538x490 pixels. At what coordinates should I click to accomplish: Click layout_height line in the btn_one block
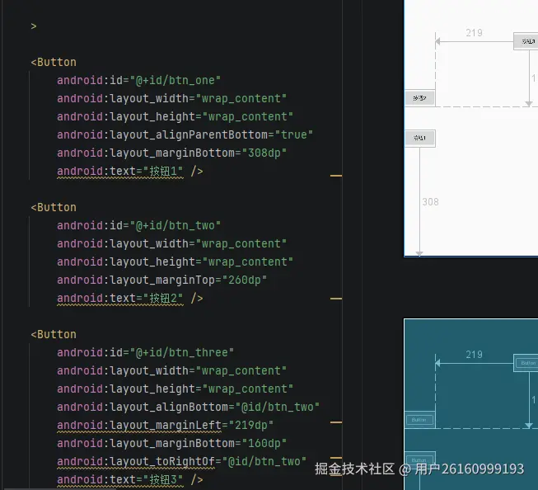click(x=175, y=117)
